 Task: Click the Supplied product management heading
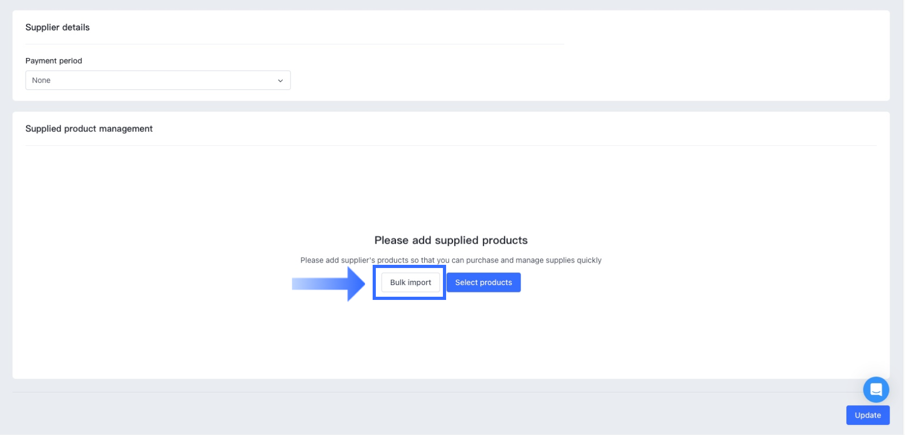pos(89,129)
